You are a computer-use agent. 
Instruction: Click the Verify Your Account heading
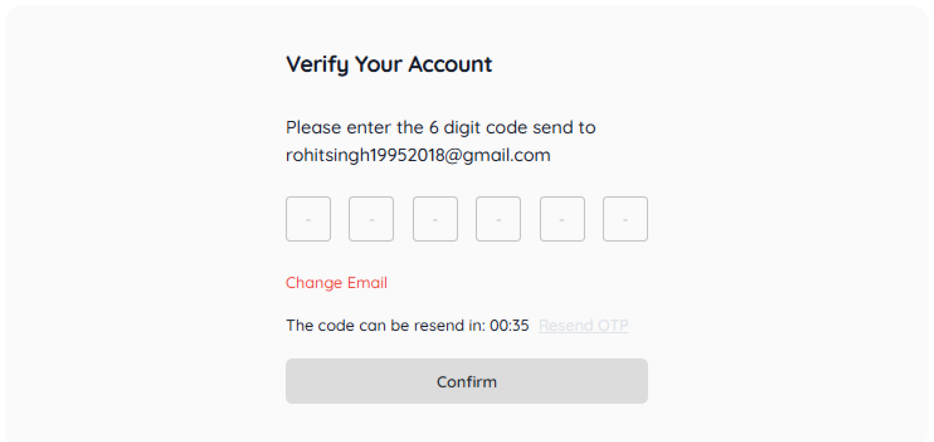pyautogui.click(x=389, y=64)
